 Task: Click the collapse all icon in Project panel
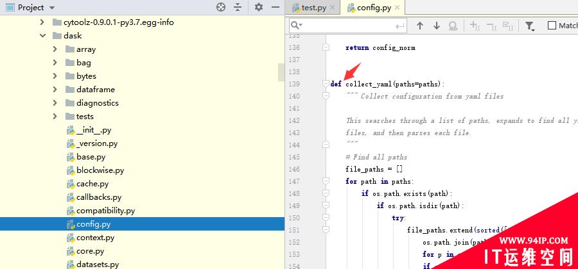pos(238,7)
